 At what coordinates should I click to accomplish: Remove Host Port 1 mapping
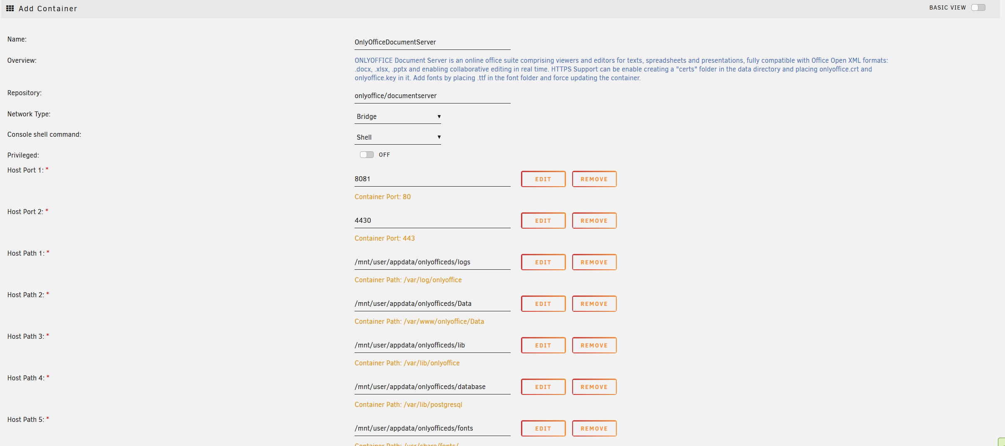pyautogui.click(x=594, y=179)
